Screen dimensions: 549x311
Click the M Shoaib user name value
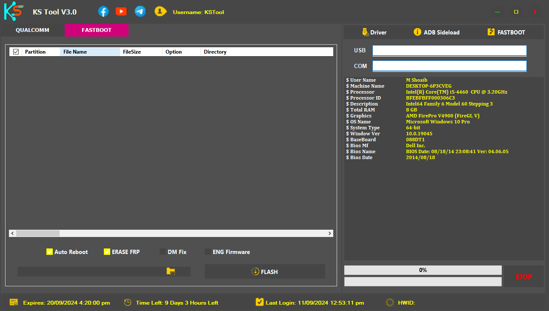[416, 80]
